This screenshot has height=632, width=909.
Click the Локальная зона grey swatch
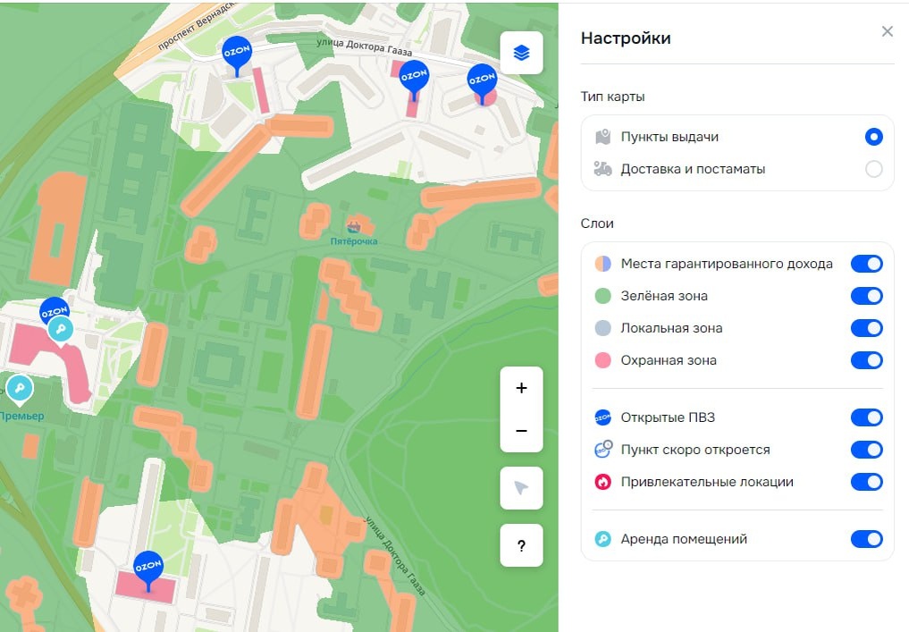pyautogui.click(x=603, y=328)
